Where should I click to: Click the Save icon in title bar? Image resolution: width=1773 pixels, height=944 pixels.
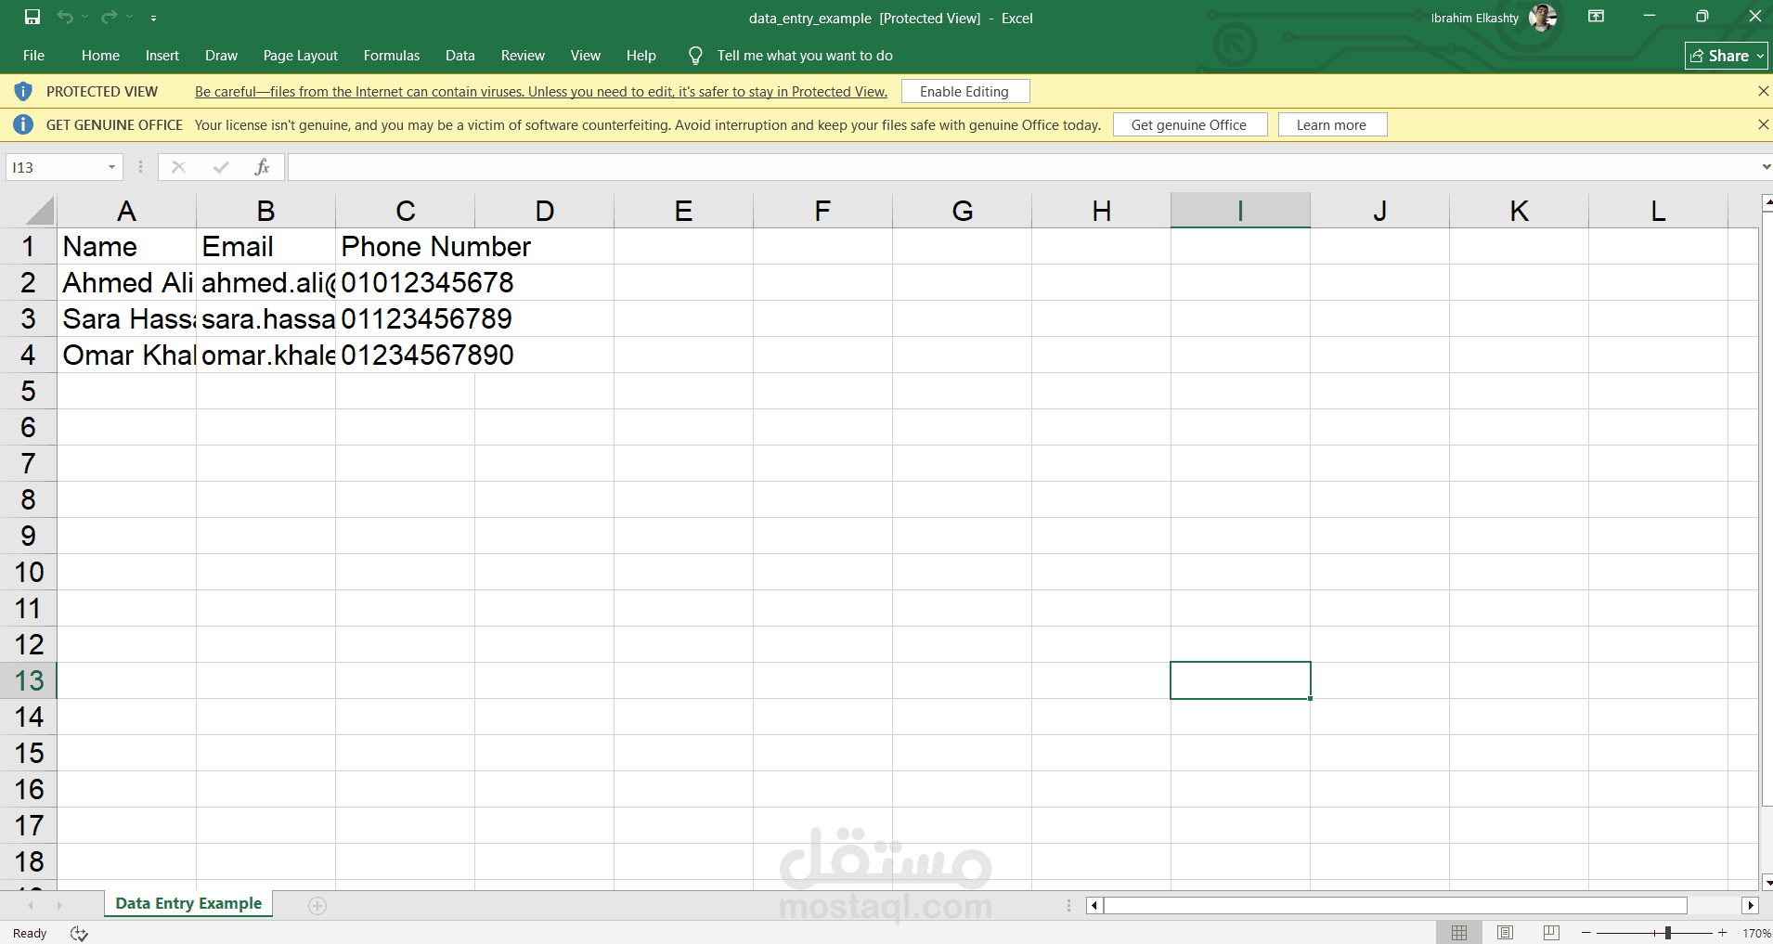(x=32, y=17)
